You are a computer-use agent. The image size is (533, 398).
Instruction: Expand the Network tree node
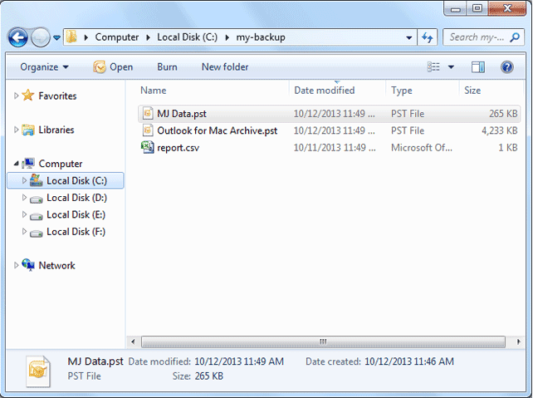click(16, 265)
